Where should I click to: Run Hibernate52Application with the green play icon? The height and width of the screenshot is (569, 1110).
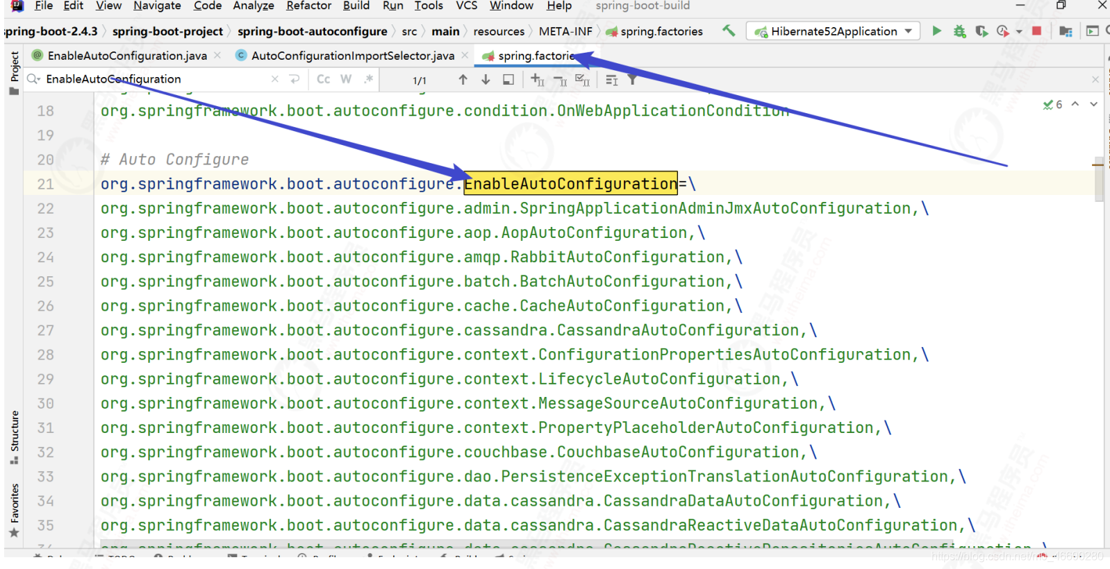tap(936, 31)
